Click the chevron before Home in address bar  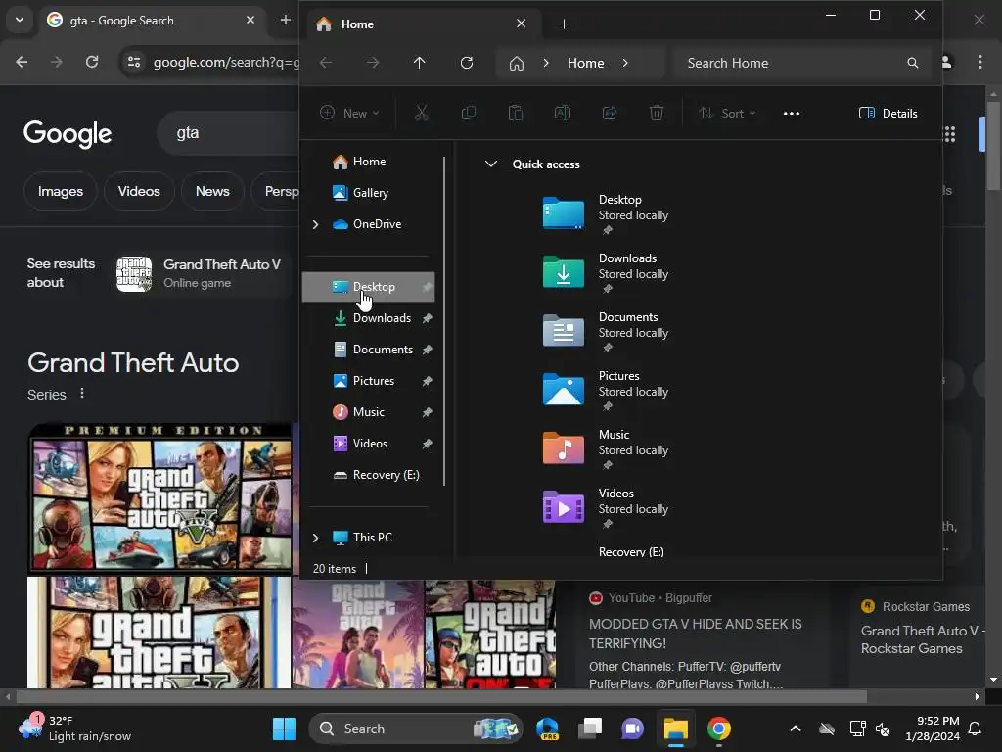(x=546, y=63)
